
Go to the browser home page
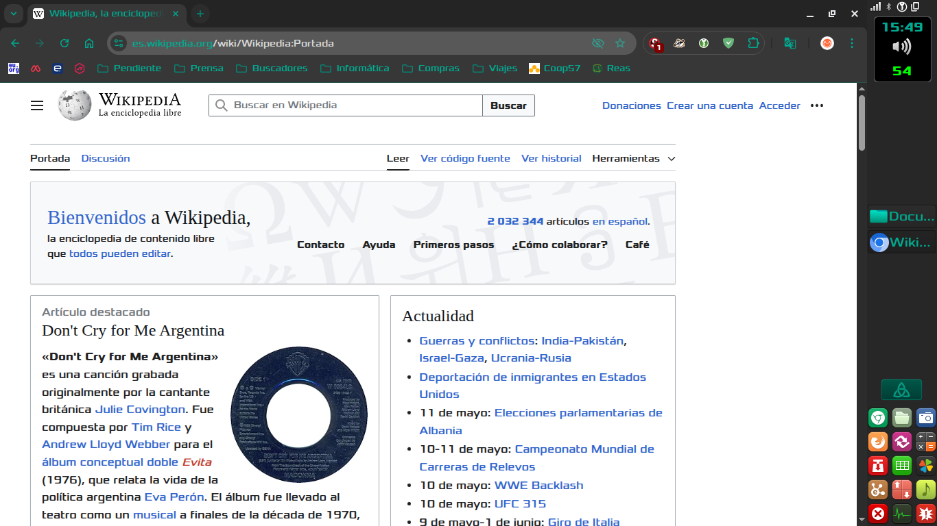pyautogui.click(x=89, y=43)
